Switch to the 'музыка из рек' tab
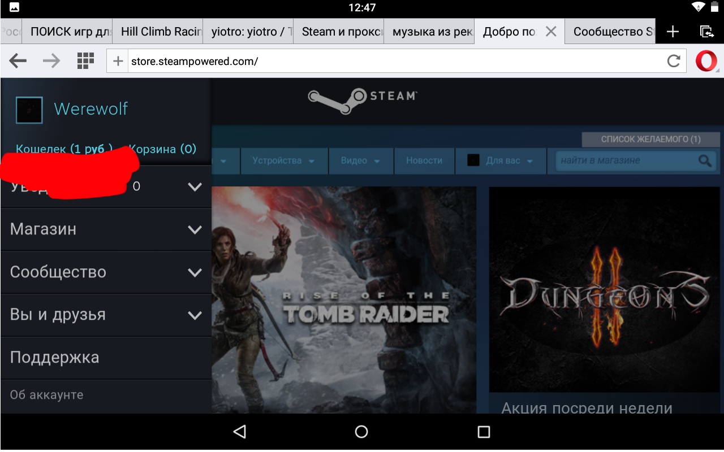Viewport: 724px width, 452px height. pos(429,32)
